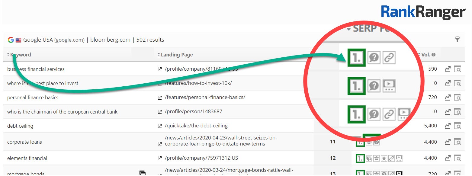Viewport: 472px width, 176px height.
Task: View SERP snapshot for best place to invest row
Action: pyautogui.click(x=458, y=83)
